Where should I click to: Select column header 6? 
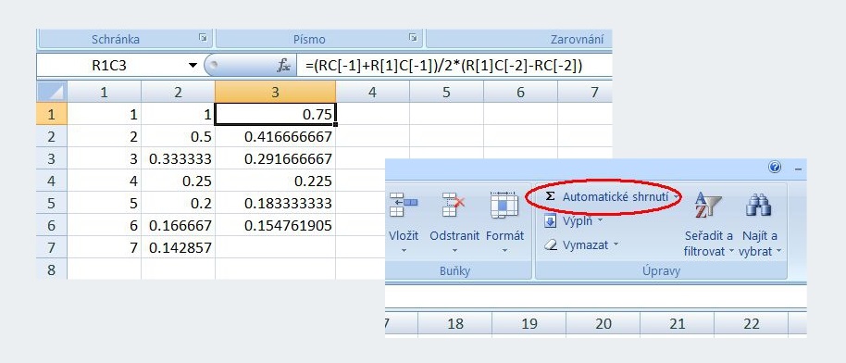coord(520,93)
